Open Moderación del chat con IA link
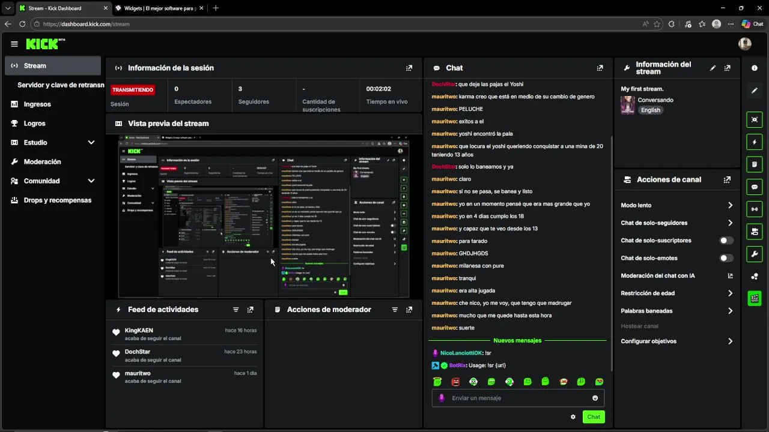769x432 pixels. pyautogui.click(x=677, y=276)
